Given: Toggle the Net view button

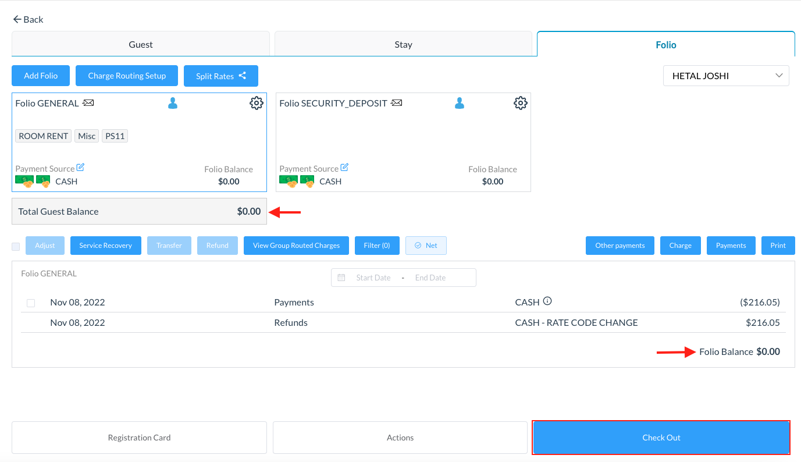Looking at the screenshot, I should point(425,246).
